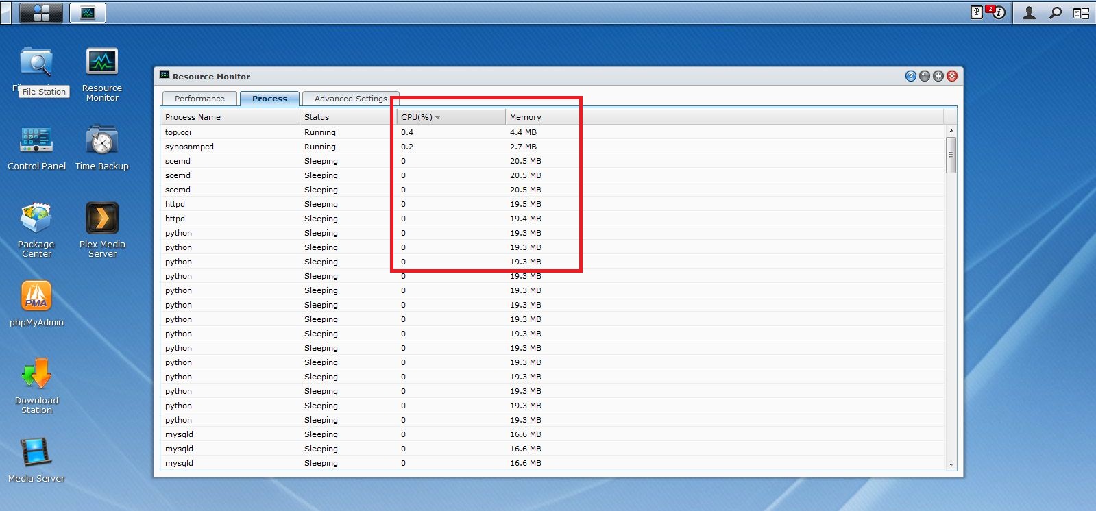Sort by CPU(%) column header arrow

click(437, 117)
